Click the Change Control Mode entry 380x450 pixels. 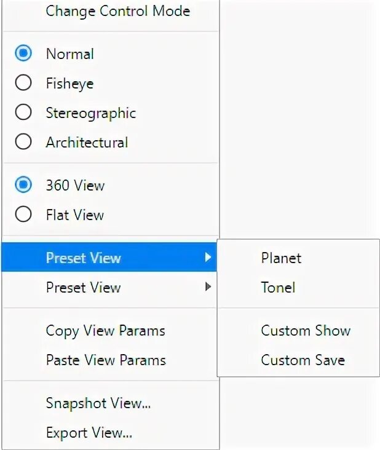pyautogui.click(x=117, y=11)
